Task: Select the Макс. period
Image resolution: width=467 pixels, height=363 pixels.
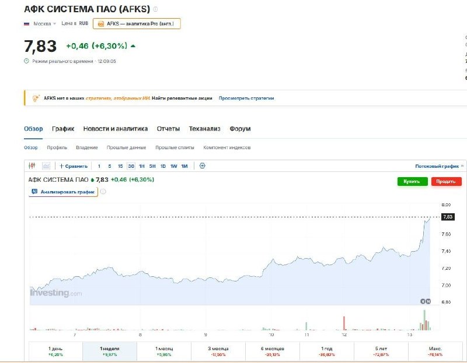Action: pyautogui.click(x=435, y=351)
